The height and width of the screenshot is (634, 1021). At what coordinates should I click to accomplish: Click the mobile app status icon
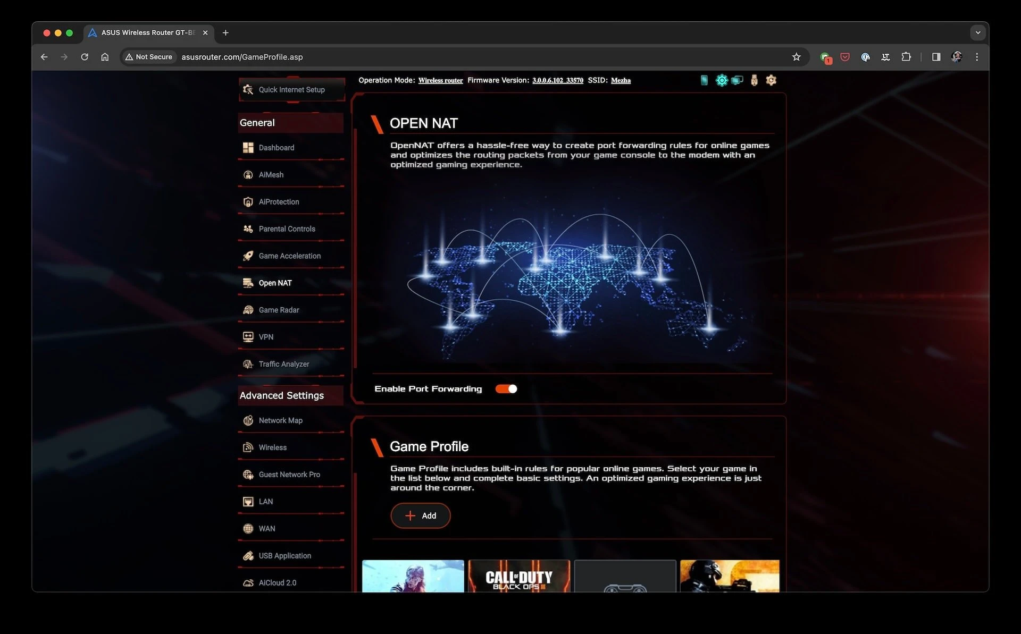704,80
